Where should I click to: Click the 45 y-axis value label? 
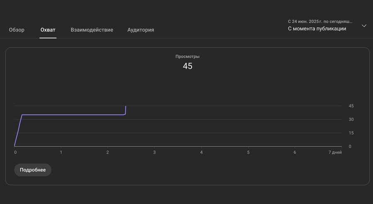click(351, 106)
